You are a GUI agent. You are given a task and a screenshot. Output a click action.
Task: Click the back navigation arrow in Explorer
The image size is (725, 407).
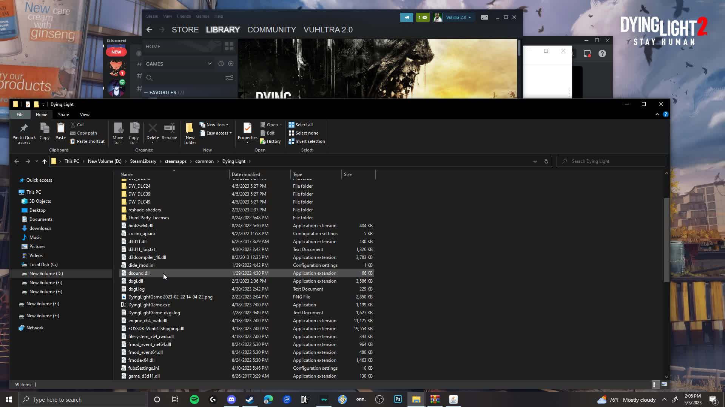(x=16, y=161)
